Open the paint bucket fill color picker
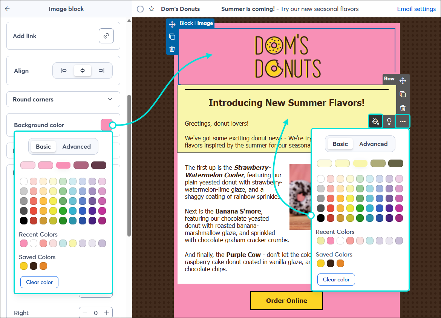 point(375,121)
